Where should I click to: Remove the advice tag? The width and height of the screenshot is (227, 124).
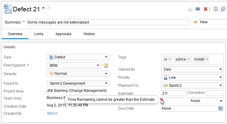188,59
